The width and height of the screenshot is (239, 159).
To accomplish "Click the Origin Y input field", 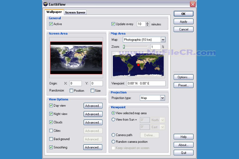I will coord(97,83).
